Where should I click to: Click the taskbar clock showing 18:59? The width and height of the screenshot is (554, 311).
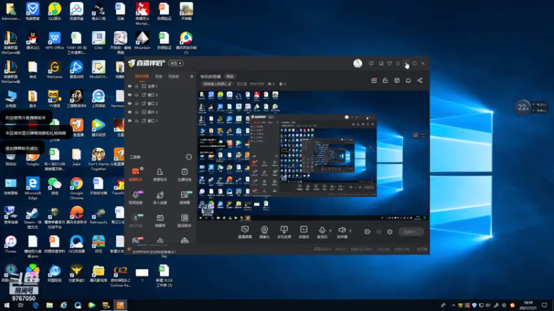click(528, 305)
